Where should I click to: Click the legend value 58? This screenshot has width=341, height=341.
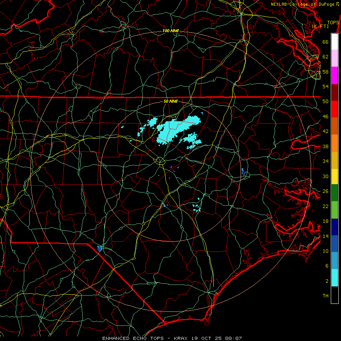tap(325, 72)
